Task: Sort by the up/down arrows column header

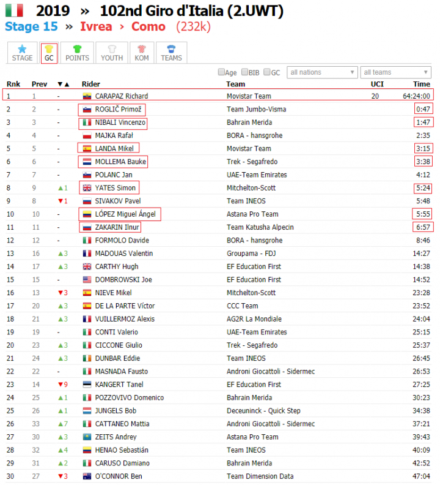Action: point(64,84)
